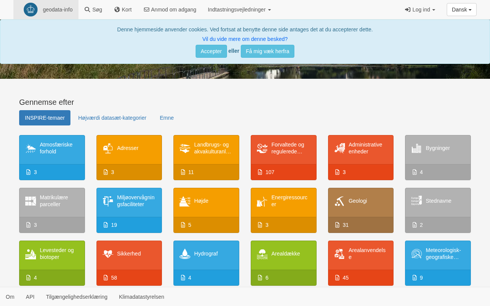Viewport: 490px width, 306px height.
Task: Click the Arealdække tree icon
Action: point(262,254)
